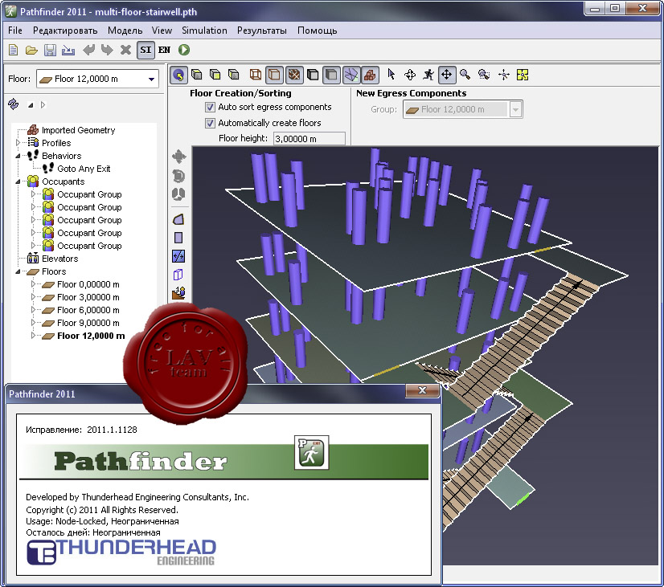This screenshot has width=664, height=587.
Task: Open the File menu
Action: (15, 31)
